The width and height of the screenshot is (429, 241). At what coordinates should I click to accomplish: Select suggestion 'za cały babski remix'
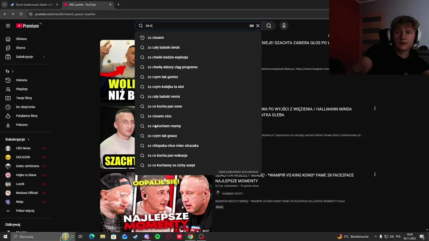[198, 96]
